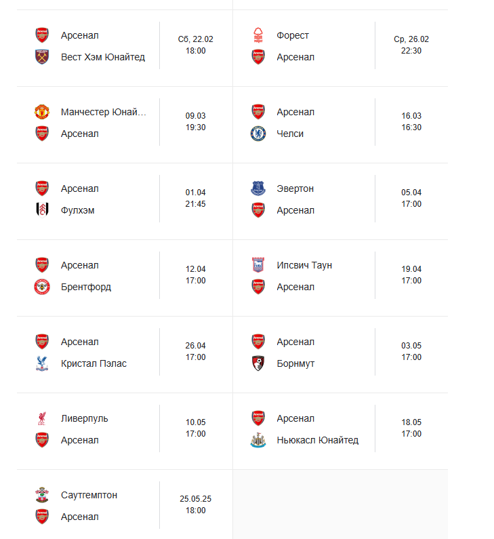
Task: Click the Chelsea club crest
Action: (258, 134)
